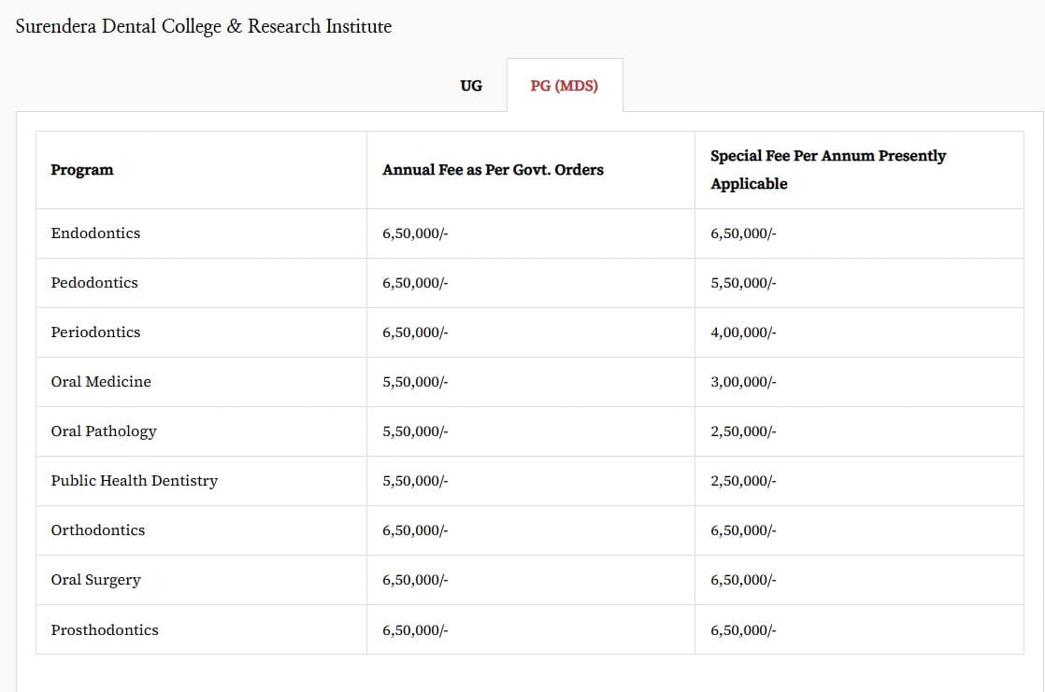This screenshot has width=1045, height=692.
Task: Select Pedodontics special fee 5,50,000/-
Action: [x=743, y=283]
